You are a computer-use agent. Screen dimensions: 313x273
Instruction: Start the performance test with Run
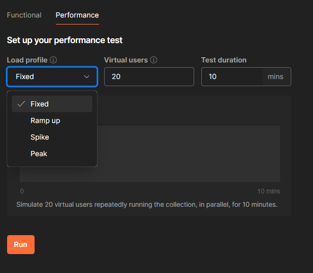pos(21,245)
